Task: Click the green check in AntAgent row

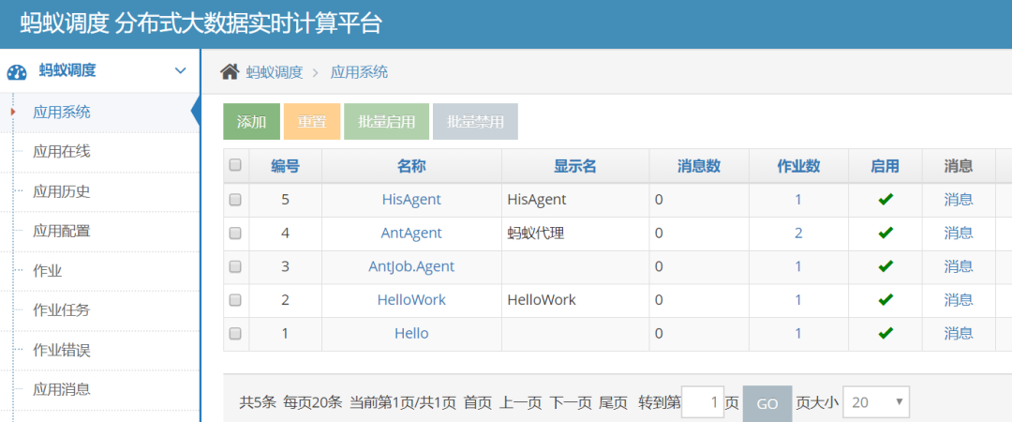Action: [885, 233]
